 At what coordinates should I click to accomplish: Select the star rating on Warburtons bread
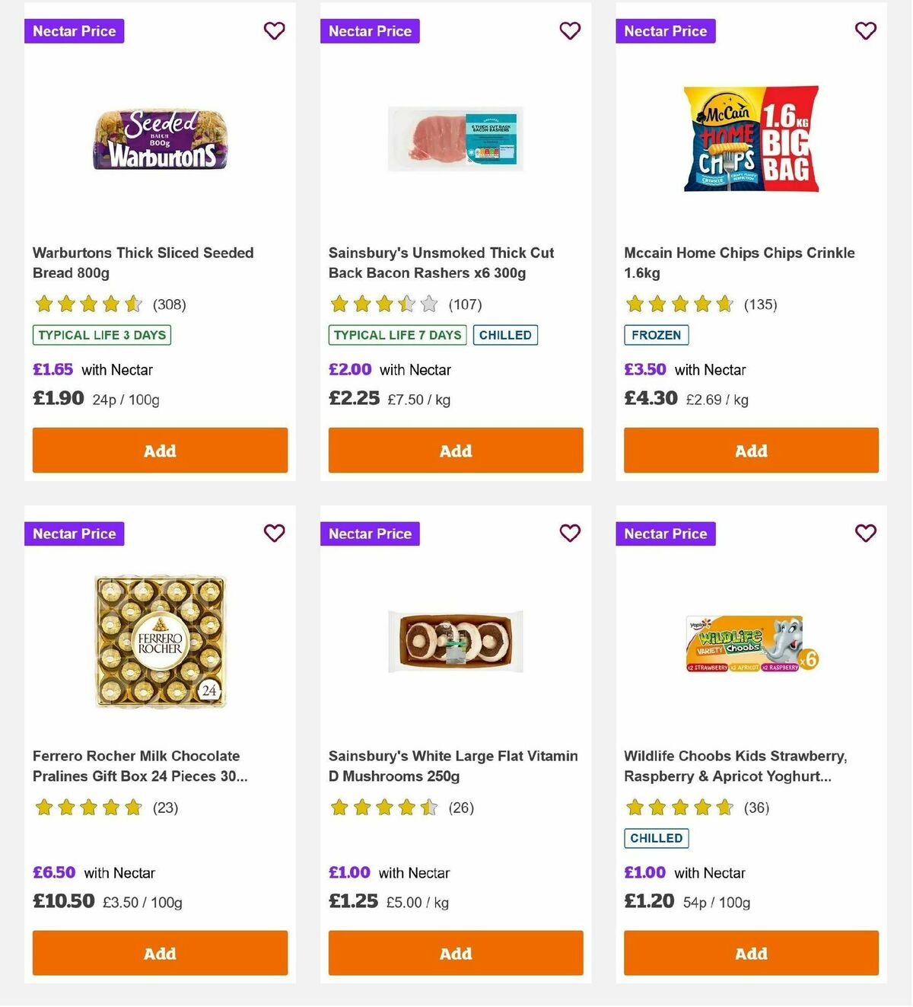coord(87,304)
